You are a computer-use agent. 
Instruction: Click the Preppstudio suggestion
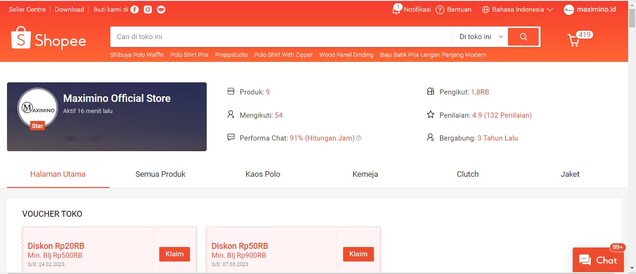pyautogui.click(x=231, y=55)
